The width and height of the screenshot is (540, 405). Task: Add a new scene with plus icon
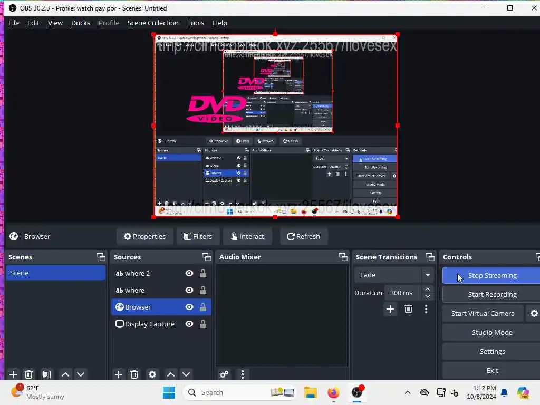13,374
